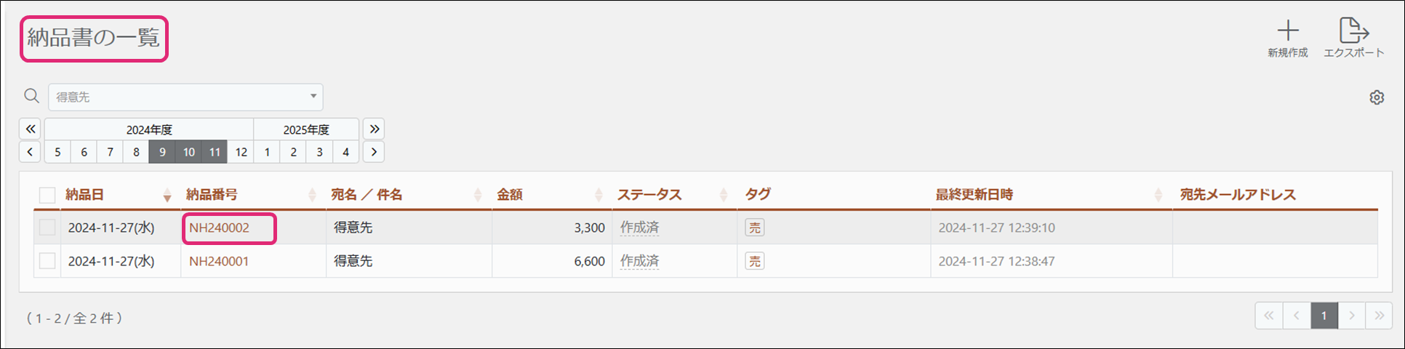Screen dimensions: 1405x349
Task: Open delivery note NH240001 link
Action: coord(219,261)
